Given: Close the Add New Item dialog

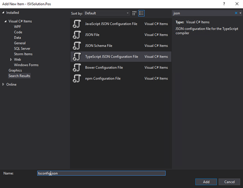Looking at the screenshot, I should click(237, 4).
